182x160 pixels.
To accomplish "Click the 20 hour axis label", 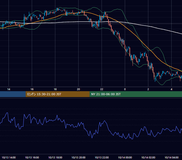I will 78,89.
